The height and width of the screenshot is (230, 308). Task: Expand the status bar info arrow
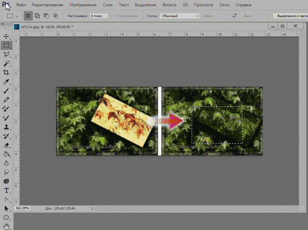click(x=92, y=208)
